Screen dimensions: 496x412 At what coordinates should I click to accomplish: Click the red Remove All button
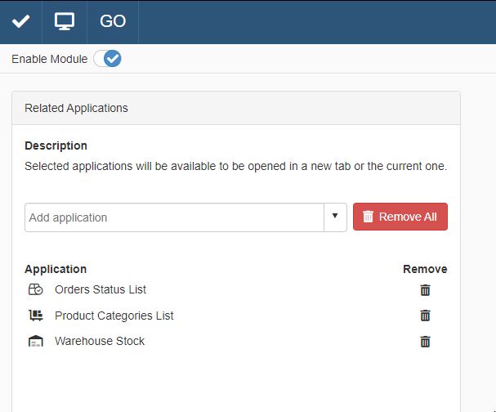[x=400, y=217]
